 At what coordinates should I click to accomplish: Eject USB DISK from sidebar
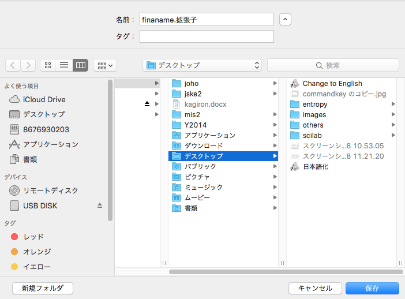click(x=100, y=205)
